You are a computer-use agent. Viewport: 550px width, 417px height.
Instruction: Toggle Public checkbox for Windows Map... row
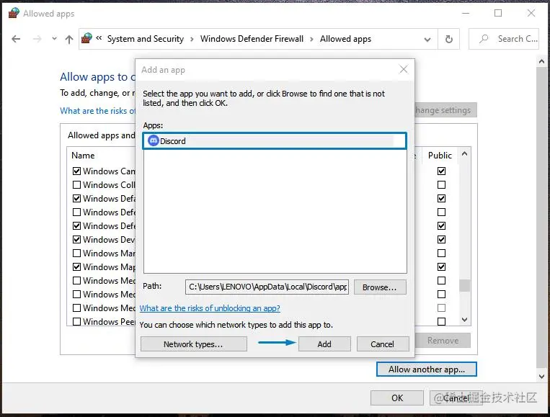(x=441, y=266)
